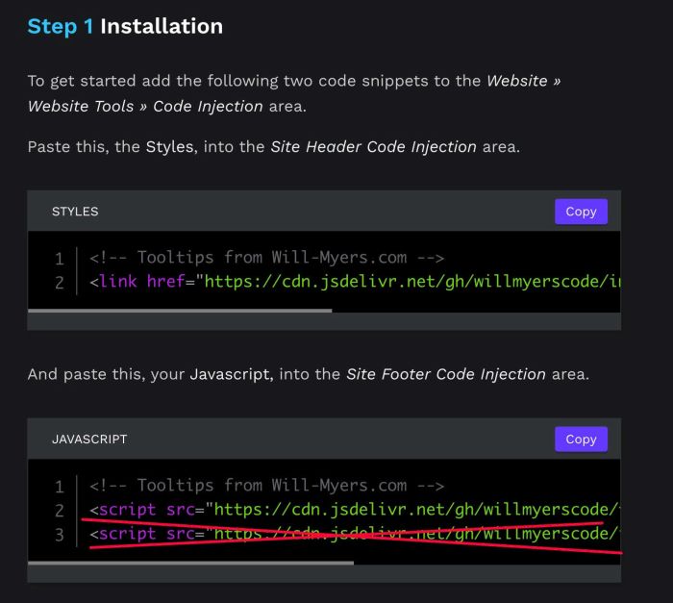This screenshot has height=603, width=673.
Task: Click the STYLES code block header label
Action: (x=75, y=212)
